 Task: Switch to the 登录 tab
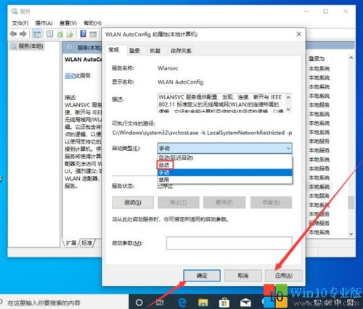click(134, 51)
